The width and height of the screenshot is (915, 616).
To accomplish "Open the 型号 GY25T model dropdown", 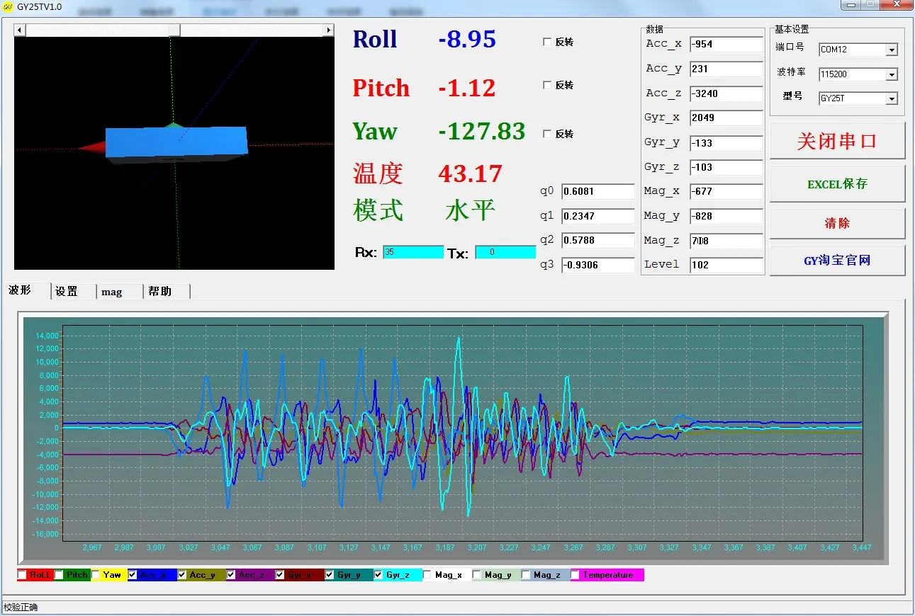I will point(892,99).
